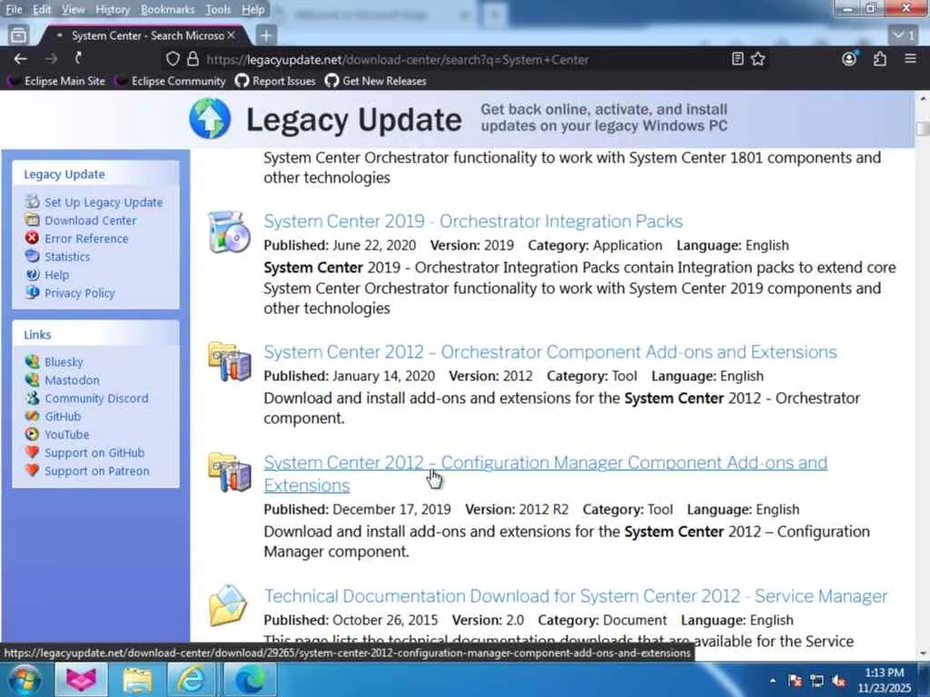930x697 pixels.
Task: Go back with the back arrow
Action: pyautogui.click(x=20, y=59)
